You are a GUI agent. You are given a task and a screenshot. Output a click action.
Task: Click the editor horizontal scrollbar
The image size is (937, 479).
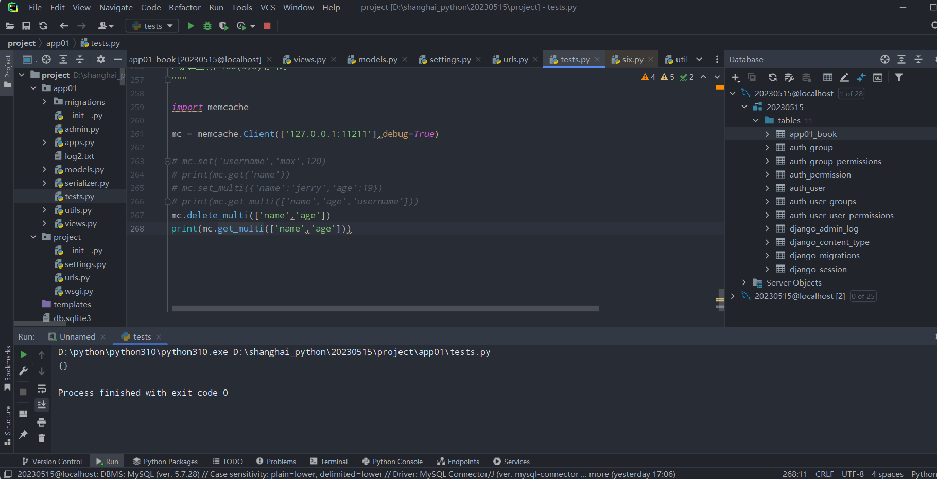click(x=385, y=309)
